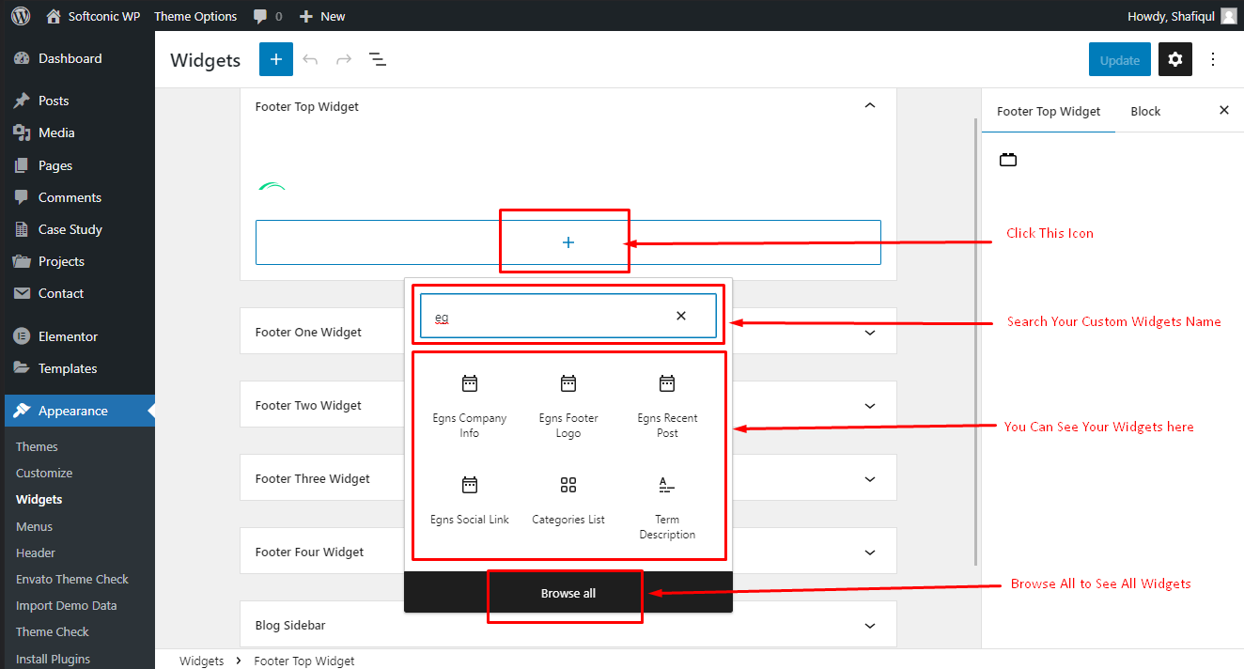1244x669 pixels.
Task: Click the Undo arrow in toolbar
Action: (x=310, y=59)
